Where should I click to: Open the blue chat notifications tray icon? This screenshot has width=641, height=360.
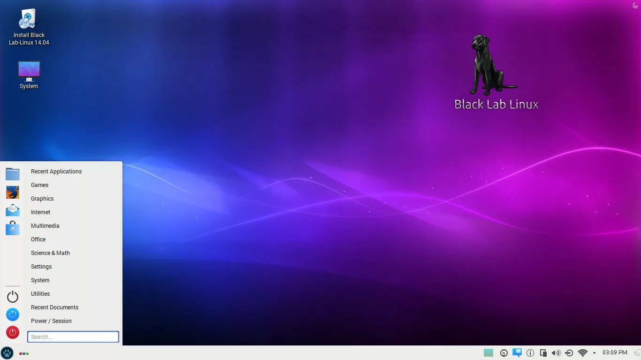point(517,352)
